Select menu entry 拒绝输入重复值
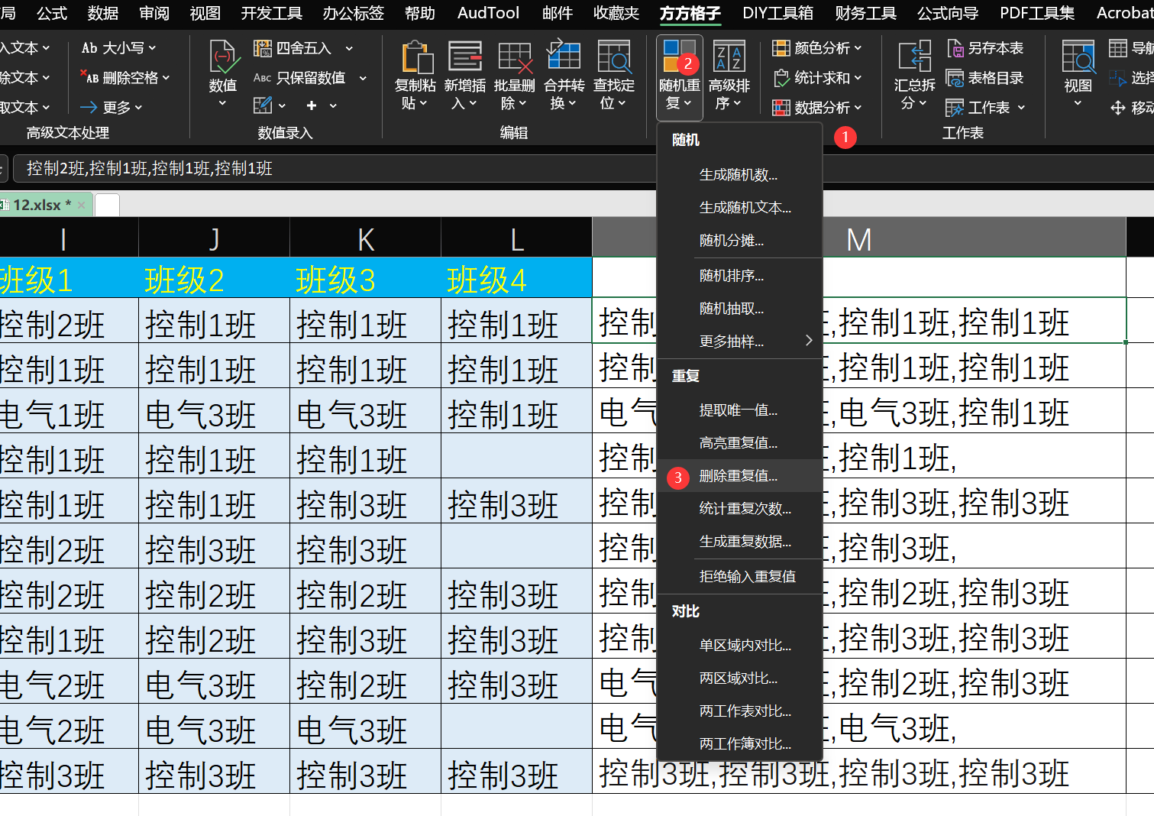Viewport: 1154px width, 816px height. 739,577
